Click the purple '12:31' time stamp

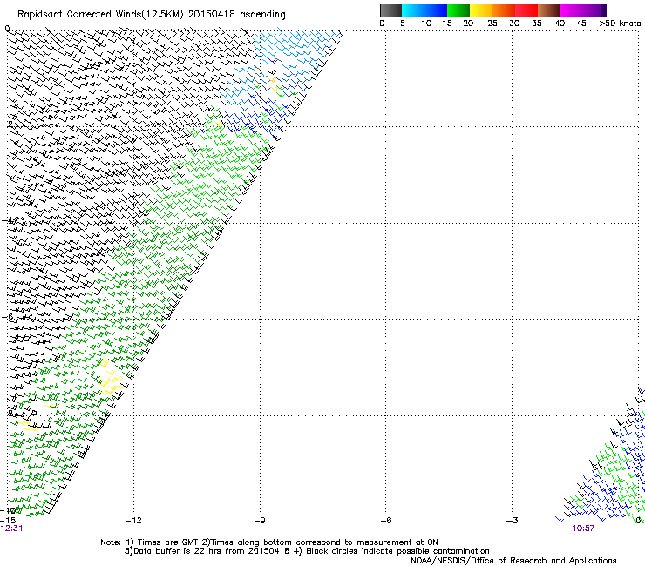pyautogui.click(x=11, y=529)
